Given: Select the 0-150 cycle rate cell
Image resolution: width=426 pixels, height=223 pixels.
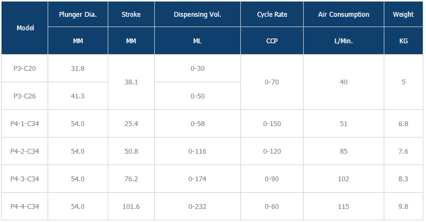Looking at the screenshot, I should [272, 124].
